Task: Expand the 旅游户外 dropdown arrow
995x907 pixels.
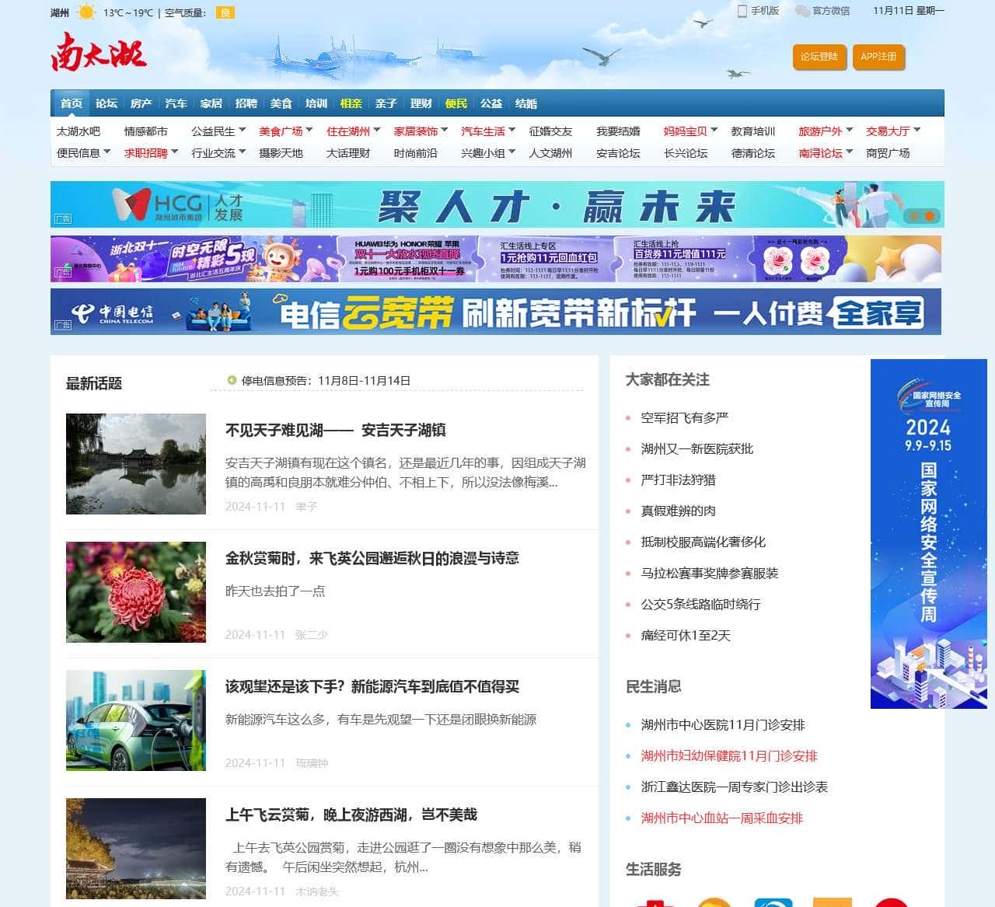Action: pos(850,130)
